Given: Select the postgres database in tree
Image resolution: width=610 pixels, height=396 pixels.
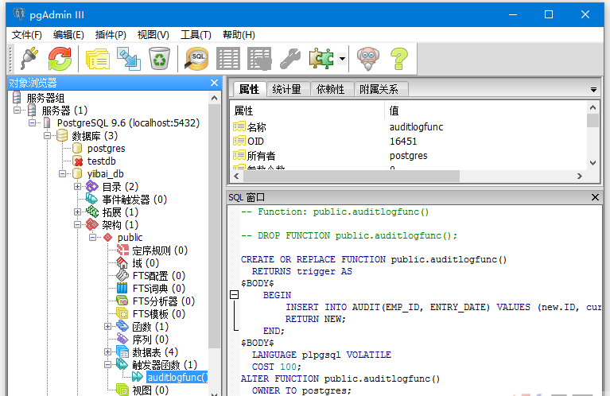Looking at the screenshot, I should pos(107,148).
